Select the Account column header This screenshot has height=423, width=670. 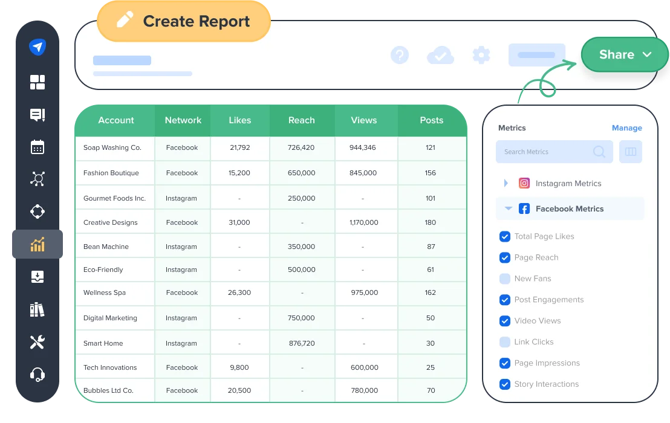tap(115, 120)
